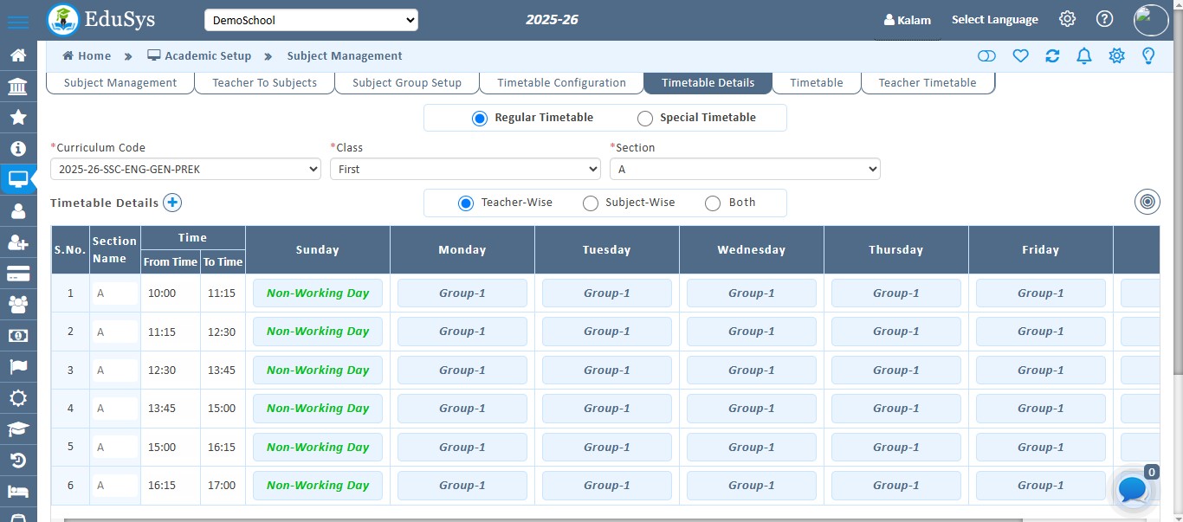Select the graduation cap icon in the sidebar
The height and width of the screenshot is (522, 1183).
click(19, 429)
